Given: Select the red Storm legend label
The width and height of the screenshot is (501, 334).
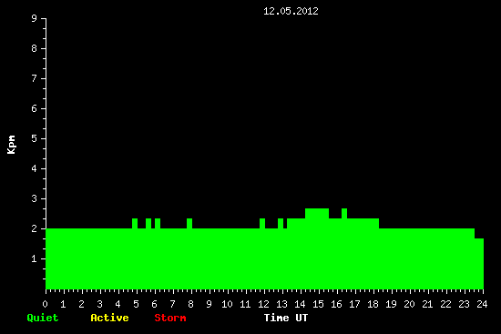Looking at the screenshot, I should click(x=170, y=318).
